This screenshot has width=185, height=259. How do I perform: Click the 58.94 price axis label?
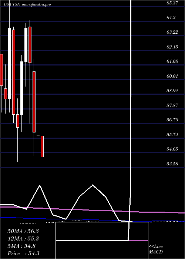click(172, 91)
